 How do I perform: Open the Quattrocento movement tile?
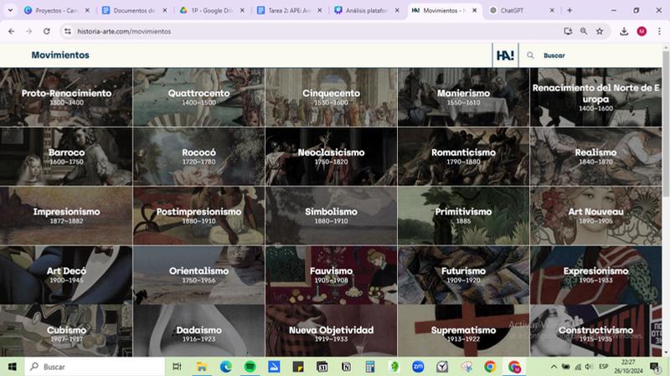(198, 97)
